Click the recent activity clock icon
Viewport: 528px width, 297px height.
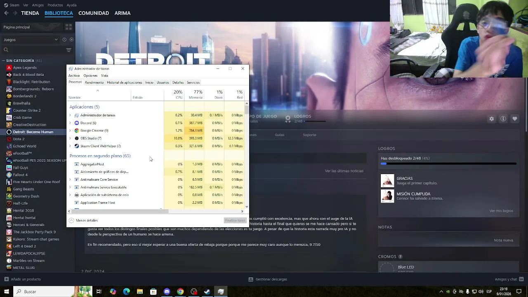pos(64,40)
